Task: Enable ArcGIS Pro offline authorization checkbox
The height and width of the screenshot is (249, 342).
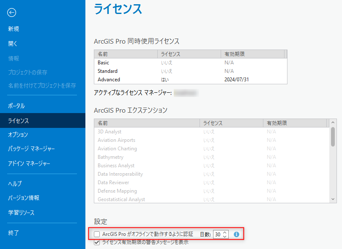Action: click(97, 234)
